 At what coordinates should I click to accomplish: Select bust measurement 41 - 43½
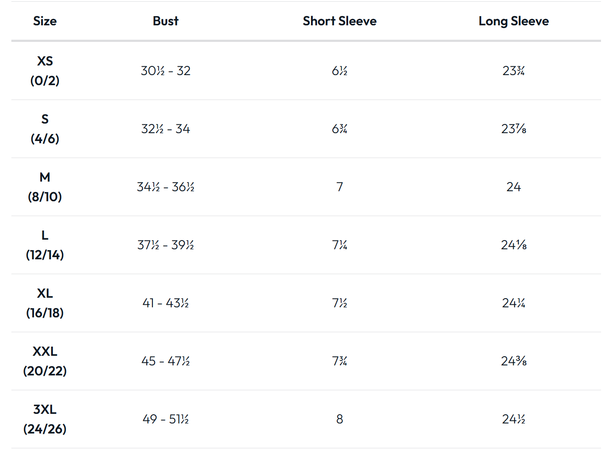[x=166, y=303]
